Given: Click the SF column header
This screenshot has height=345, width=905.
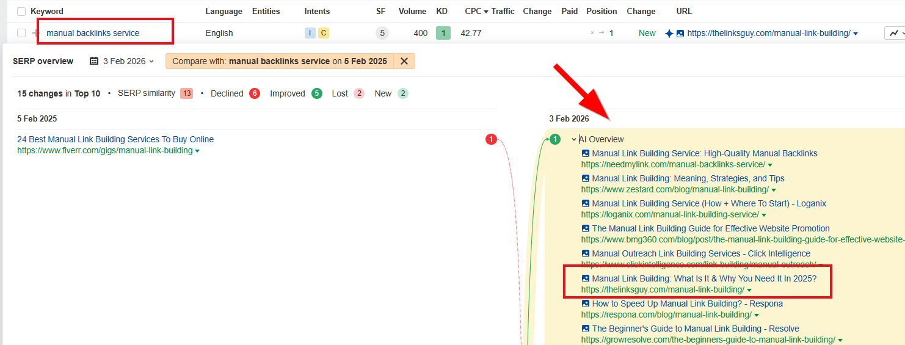Looking at the screenshot, I should pos(381,11).
